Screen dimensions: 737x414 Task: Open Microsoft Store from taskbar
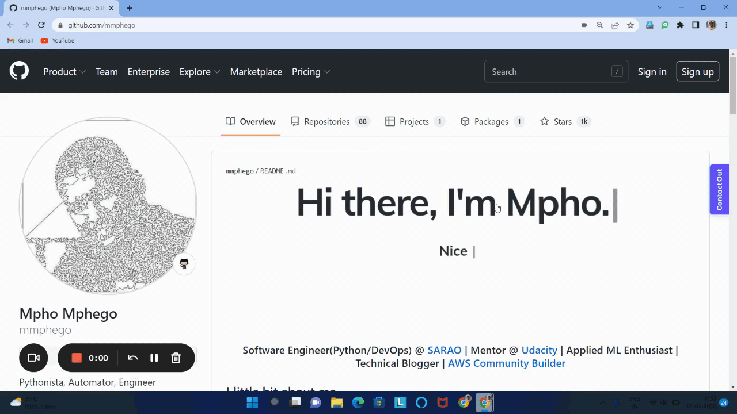click(379, 402)
